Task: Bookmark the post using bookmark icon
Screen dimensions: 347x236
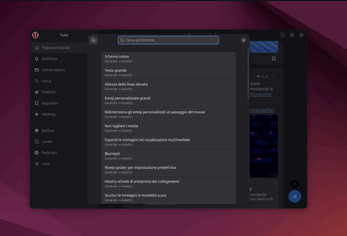Action: tap(273, 58)
